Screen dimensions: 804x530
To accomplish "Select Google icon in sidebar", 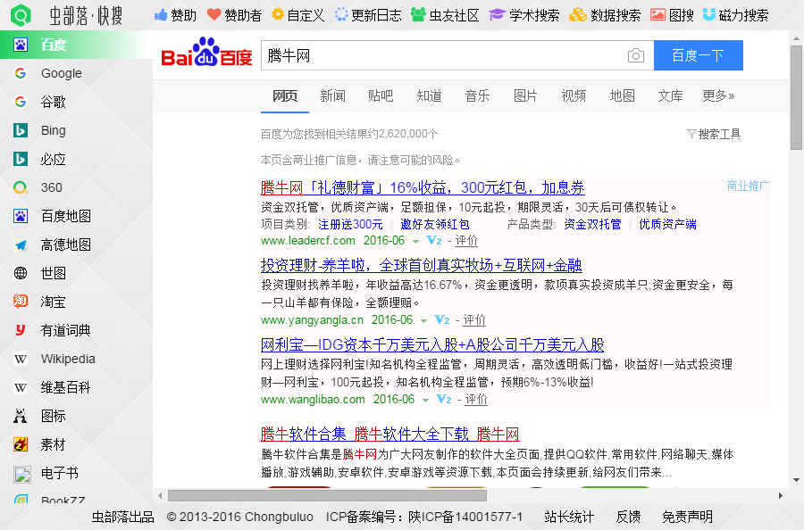I will pyautogui.click(x=21, y=73).
